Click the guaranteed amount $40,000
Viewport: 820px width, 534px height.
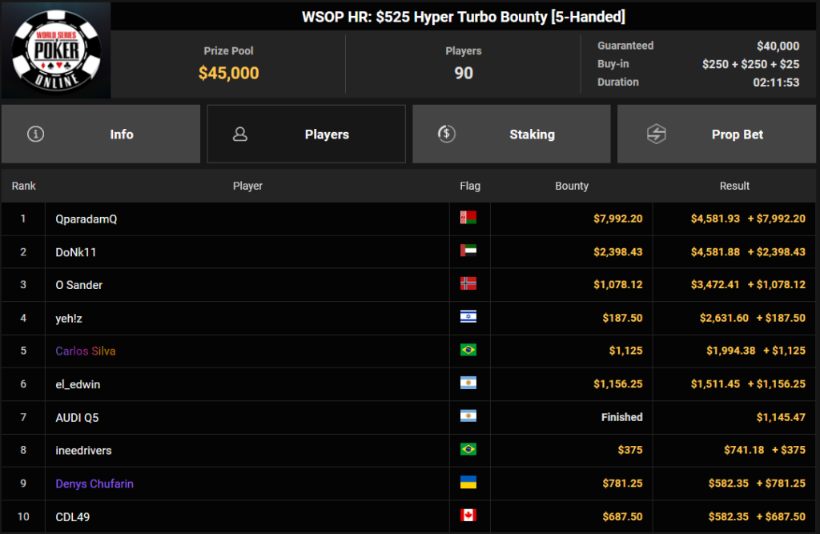(x=778, y=46)
